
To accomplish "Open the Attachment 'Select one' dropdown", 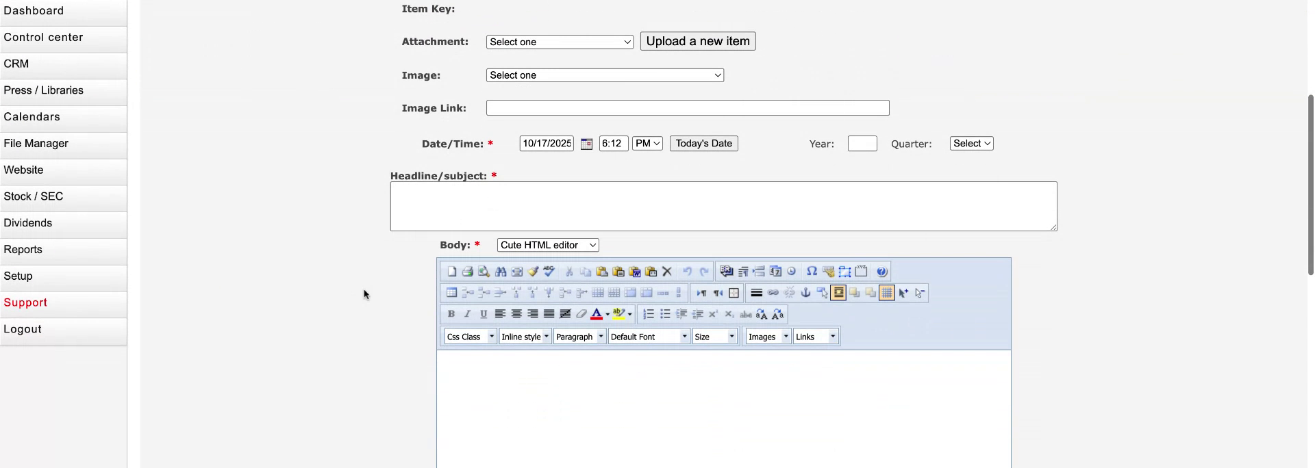I will click(x=560, y=42).
